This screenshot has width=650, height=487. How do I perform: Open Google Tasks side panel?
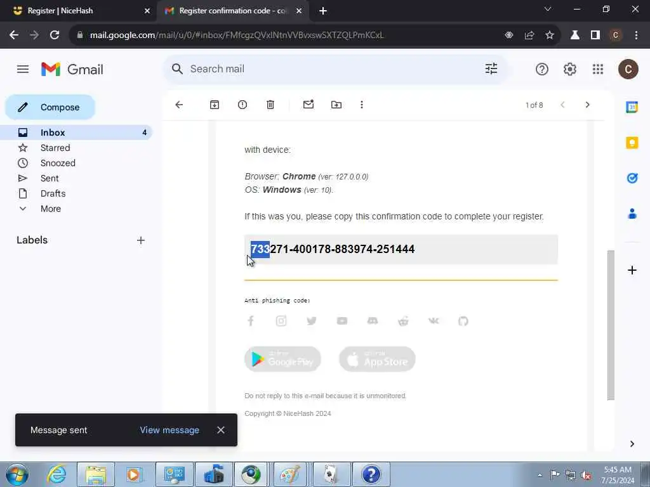pyautogui.click(x=632, y=178)
